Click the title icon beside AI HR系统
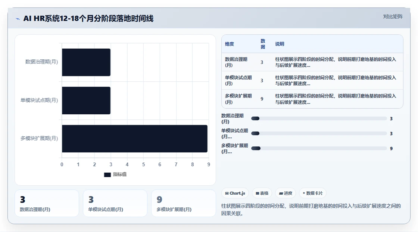418x232 pixels. [x=18, y=19]
